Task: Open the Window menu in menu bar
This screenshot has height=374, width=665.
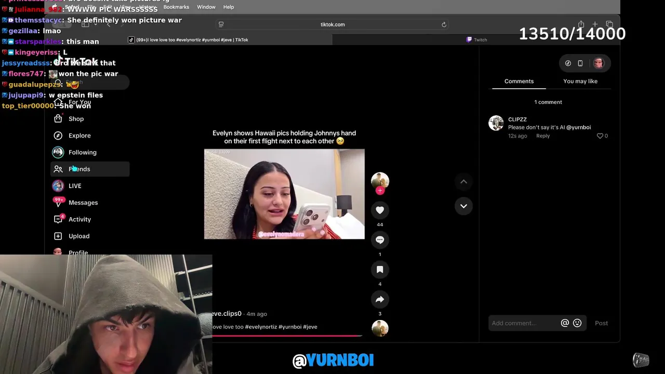Action: click(206, 7)
